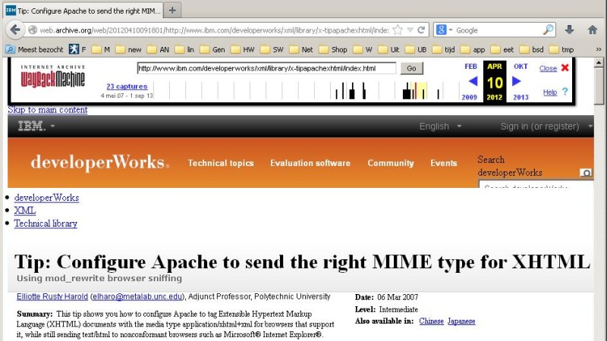Open the 'Sign in (or register)' dropdown

pyautogui.click(x=546, y=126)
